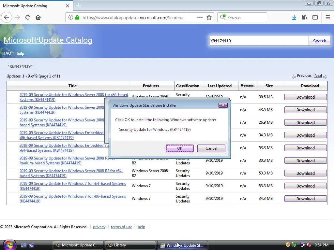Screen dimensions: 334x250
Task: Download the 34.3 MB Windows Embedded x86 update
Action: pyautogui.click(x=305, y=135)
